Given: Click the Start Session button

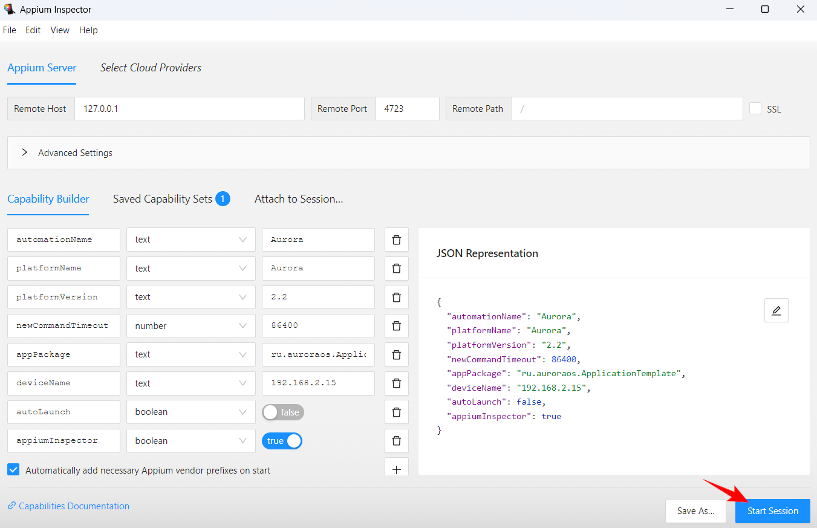Looking at the screenshot, I should tap(772, 511).
